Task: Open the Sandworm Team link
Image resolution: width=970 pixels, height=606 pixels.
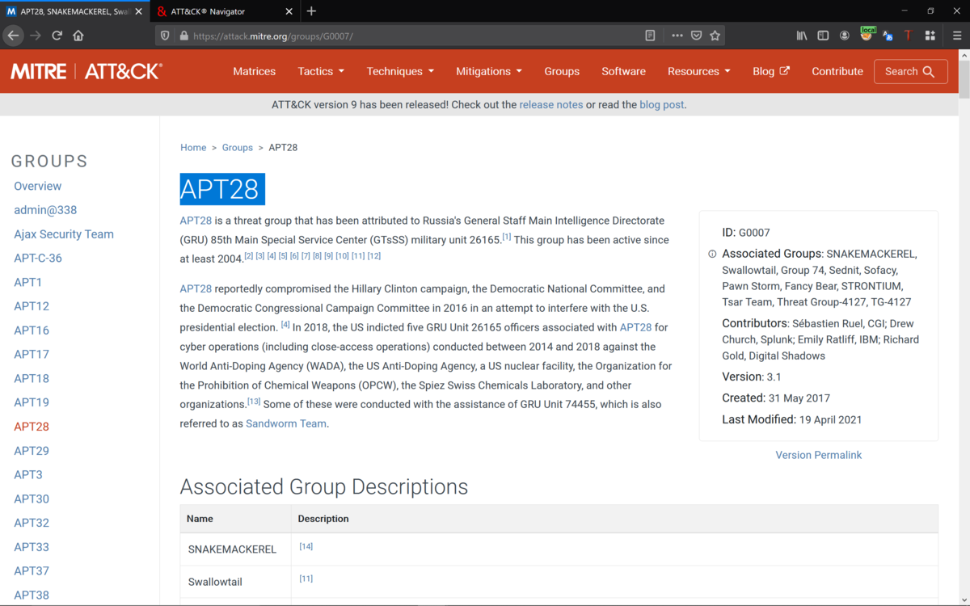Action: (286, 423)
